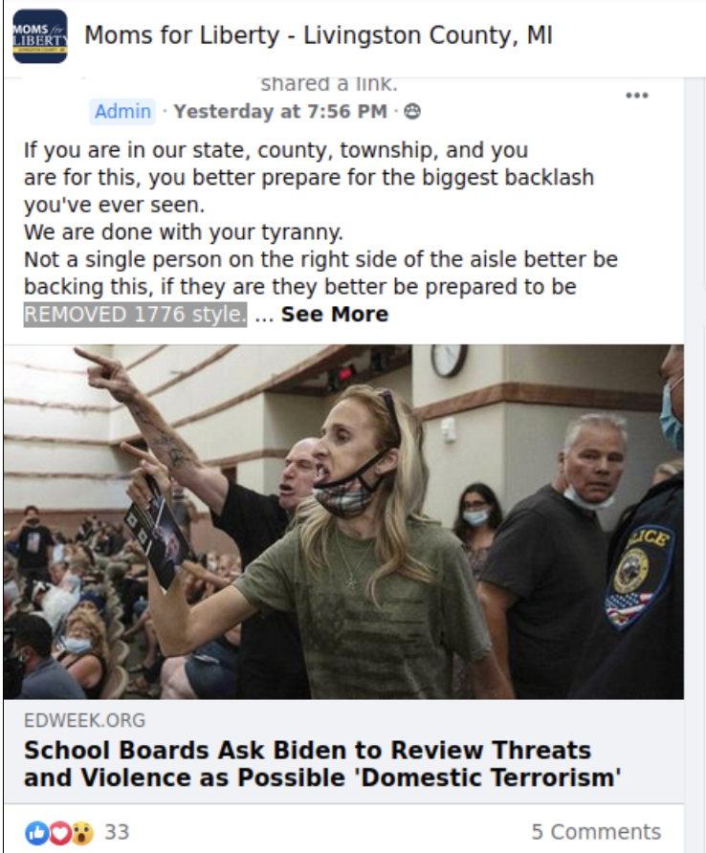Open the School Boards Ask Biden headline
706x853 pixels.
(322, 764)
